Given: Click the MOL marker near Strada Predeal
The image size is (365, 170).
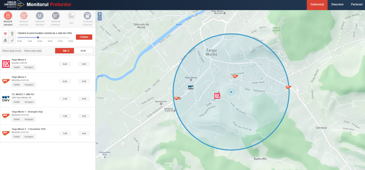Looking at the screenshot, I should click(235, 76).
